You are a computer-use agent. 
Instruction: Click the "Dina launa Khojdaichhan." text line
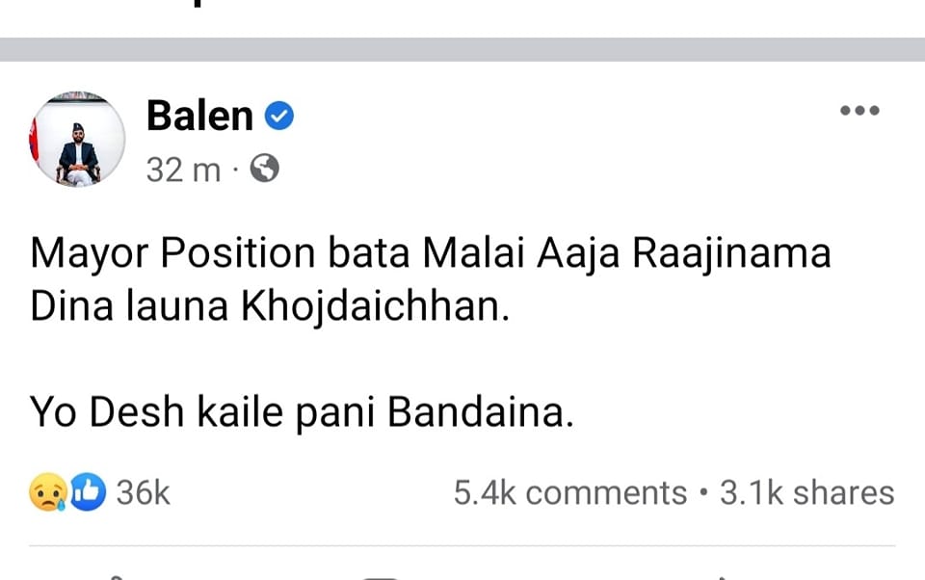pos(269,306)
